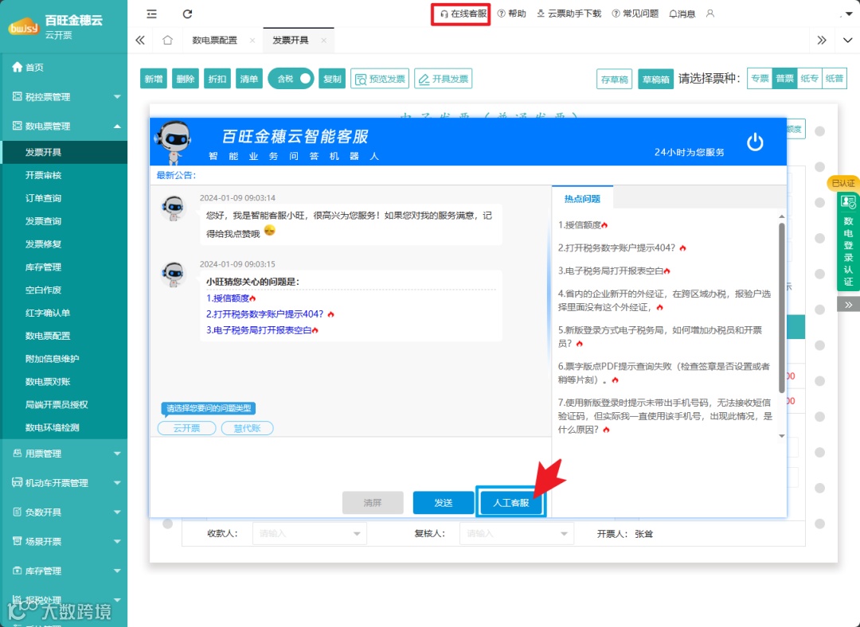
Task: Open the 帮助 help link
Action: [x=512, y=14]
